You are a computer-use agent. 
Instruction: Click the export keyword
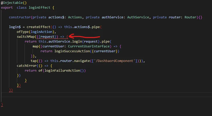click(x=7, y=8)
